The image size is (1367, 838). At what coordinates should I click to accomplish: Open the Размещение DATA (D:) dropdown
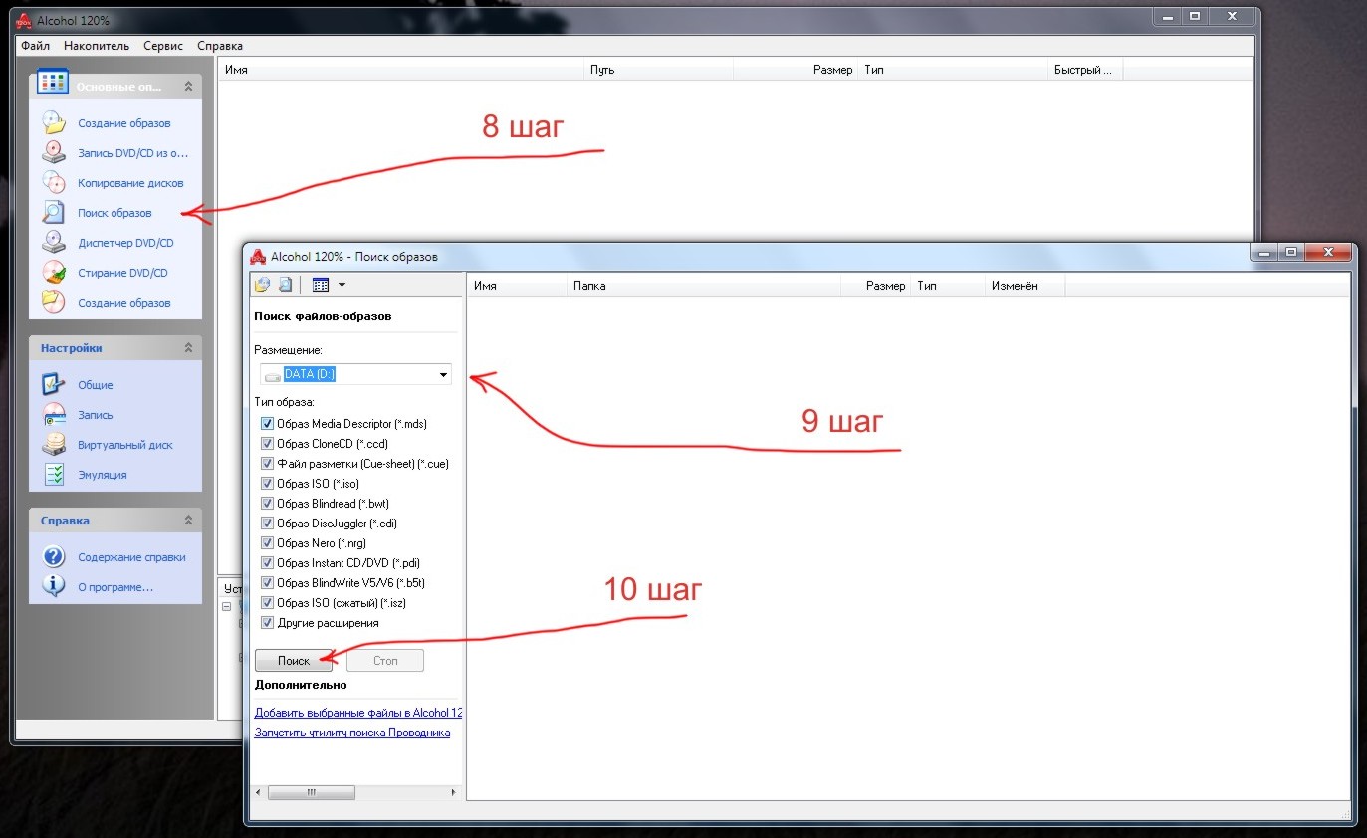coord(355,374)
